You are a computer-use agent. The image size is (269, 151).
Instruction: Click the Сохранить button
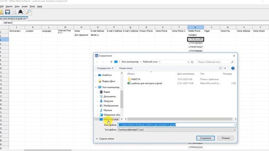pos(206,138)
